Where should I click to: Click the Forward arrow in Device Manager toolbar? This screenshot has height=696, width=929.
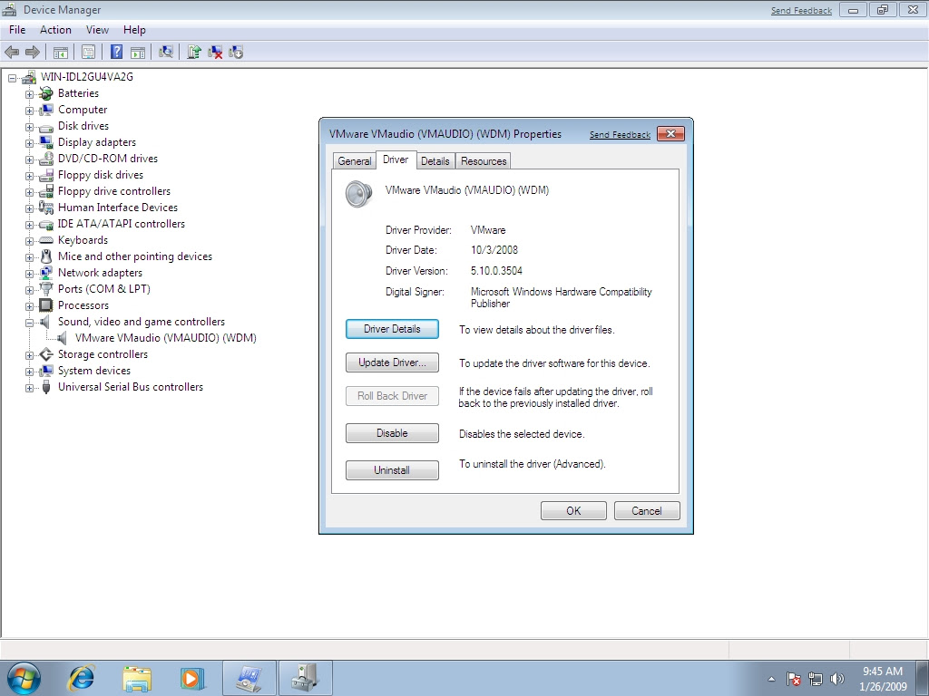coord(33,52)
